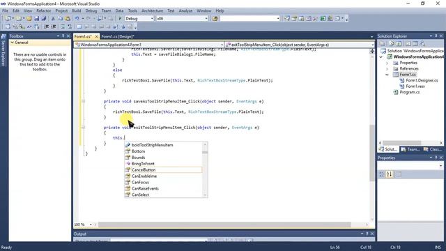
Task: Click the View Class Diagram icon in Solution Explorer
Action: 422,43
